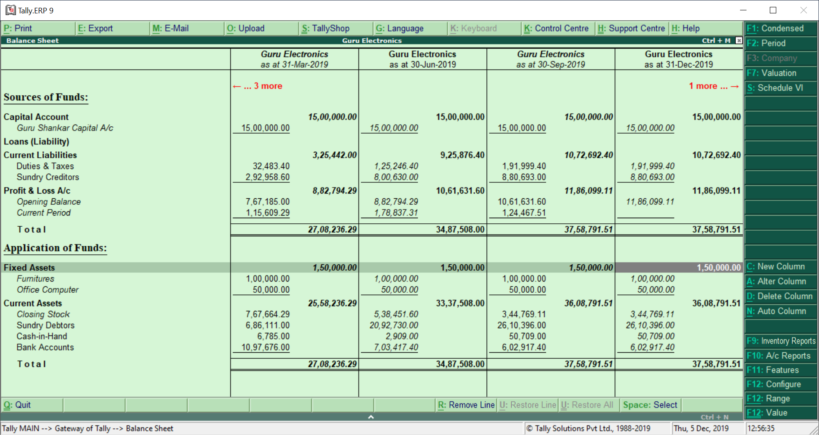This screenshot has width=819, height=435.
Task: Open F12: Configure
Action: pyautogui.click(x=779, y=384)
